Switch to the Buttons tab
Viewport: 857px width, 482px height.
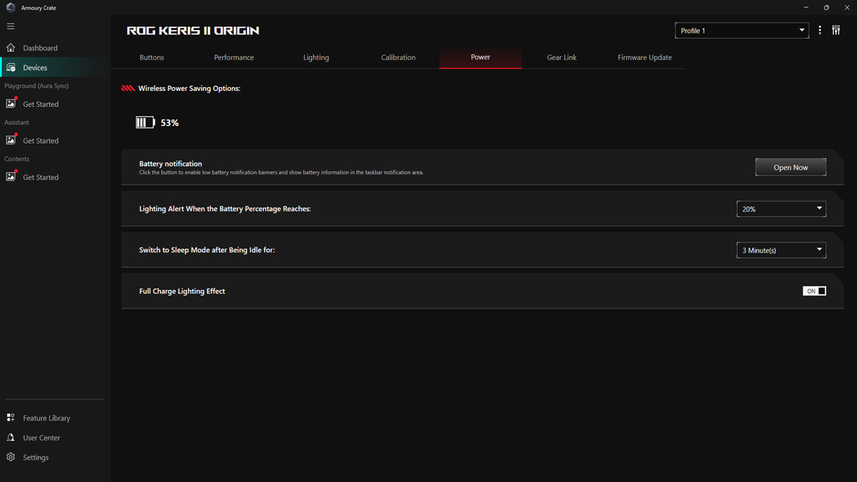point(152,57)
